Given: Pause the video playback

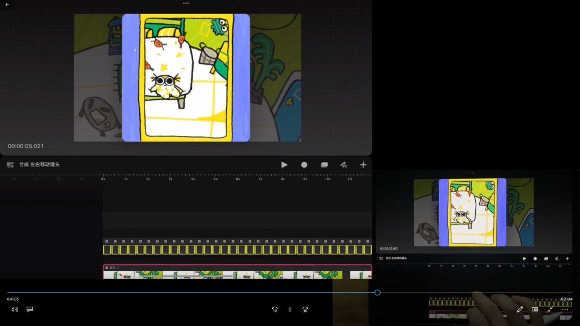Looking at the screenshot, I should pyautogui.click(x=290, y=310).
